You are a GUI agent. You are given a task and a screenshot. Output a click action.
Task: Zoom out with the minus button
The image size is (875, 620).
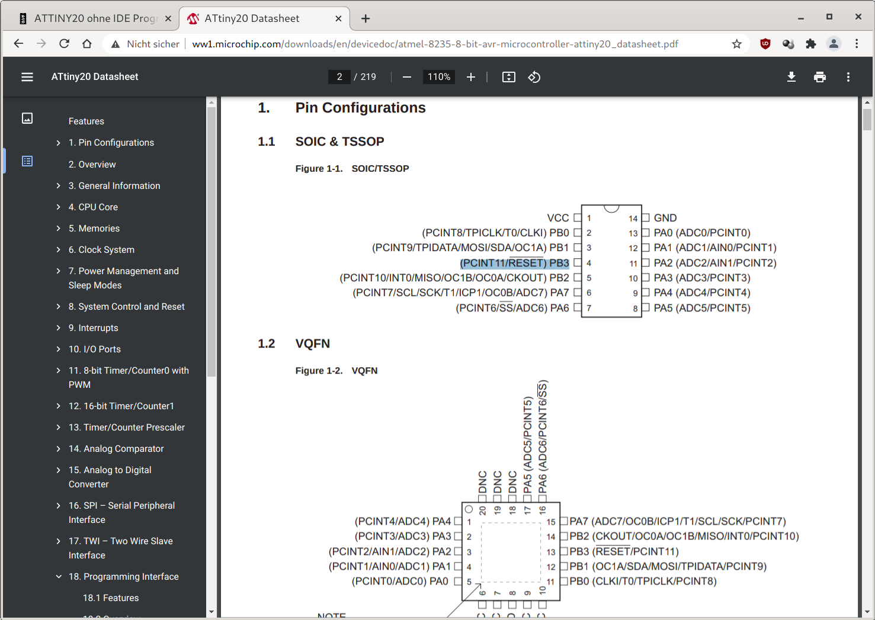407,77
